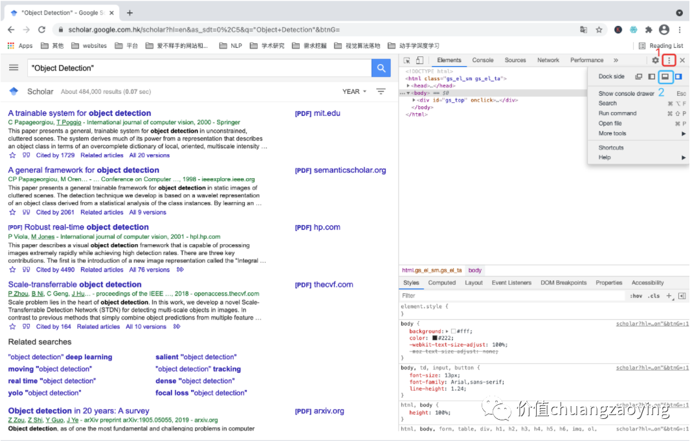This screenshot has height=441, width=692.
Task: Open the translate page icon in address bar
Action: click(583, 30)
